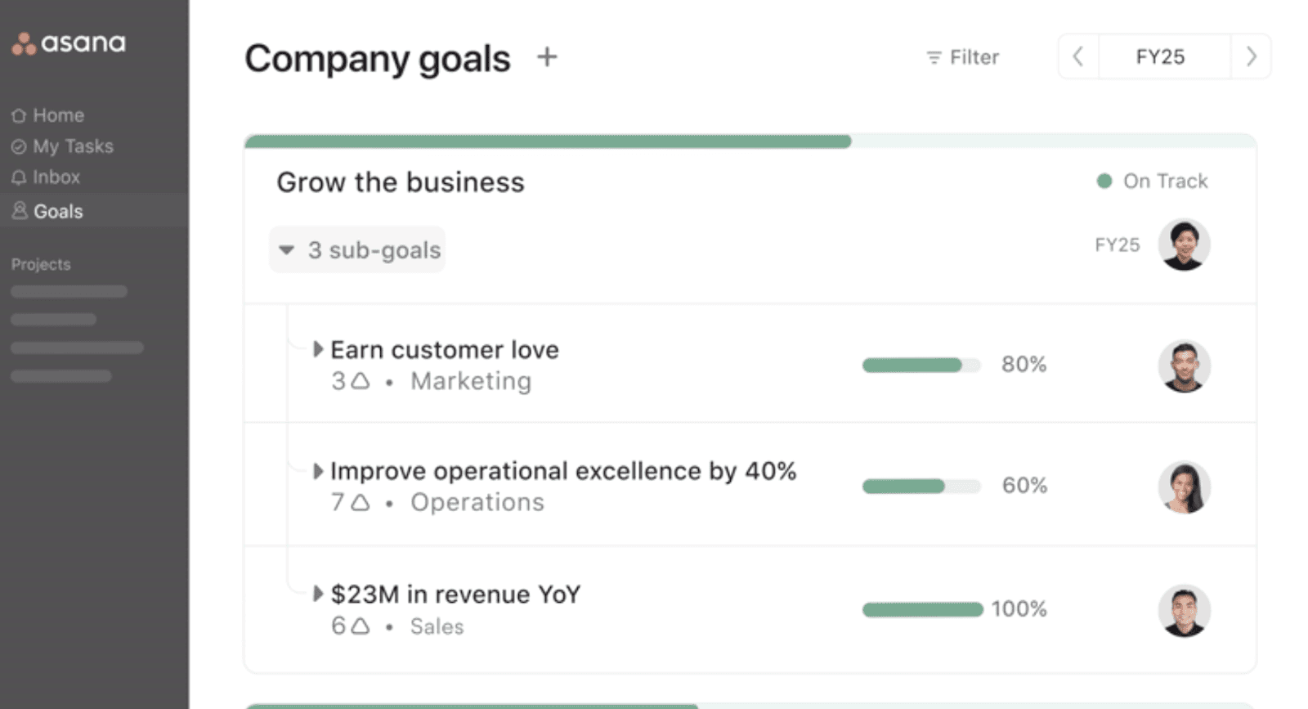This screenshot has width=1308, height=709.
Task: Expand the Earn customer love sub-goal
Action: coord(318,350)
